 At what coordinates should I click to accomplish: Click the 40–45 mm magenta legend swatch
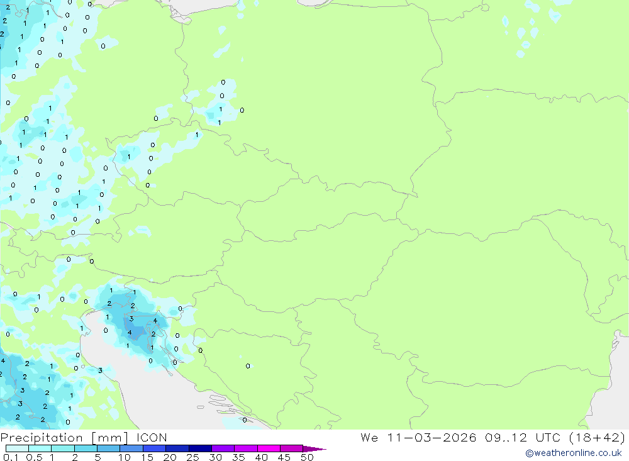pos(269,448)
